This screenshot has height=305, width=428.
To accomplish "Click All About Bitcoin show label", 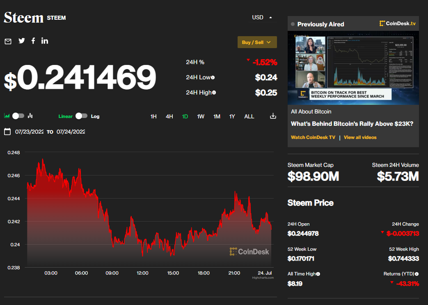I will tap(311, 112).
